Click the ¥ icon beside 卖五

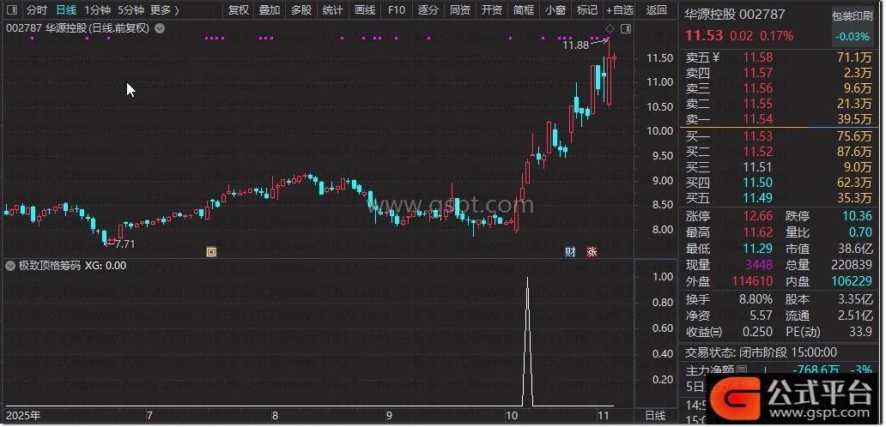click(x=716, y=57)
